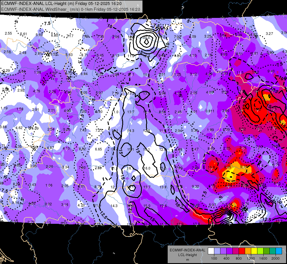Click the grid value 6.65

[98, 149]
